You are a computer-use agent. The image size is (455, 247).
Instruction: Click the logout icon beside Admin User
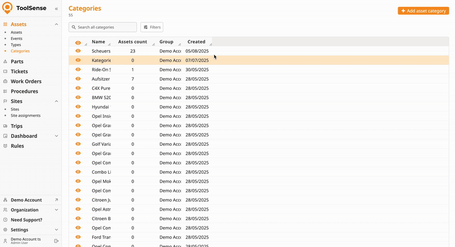coord(56,241)
